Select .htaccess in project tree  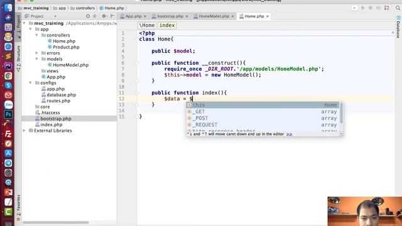point(50,113)
